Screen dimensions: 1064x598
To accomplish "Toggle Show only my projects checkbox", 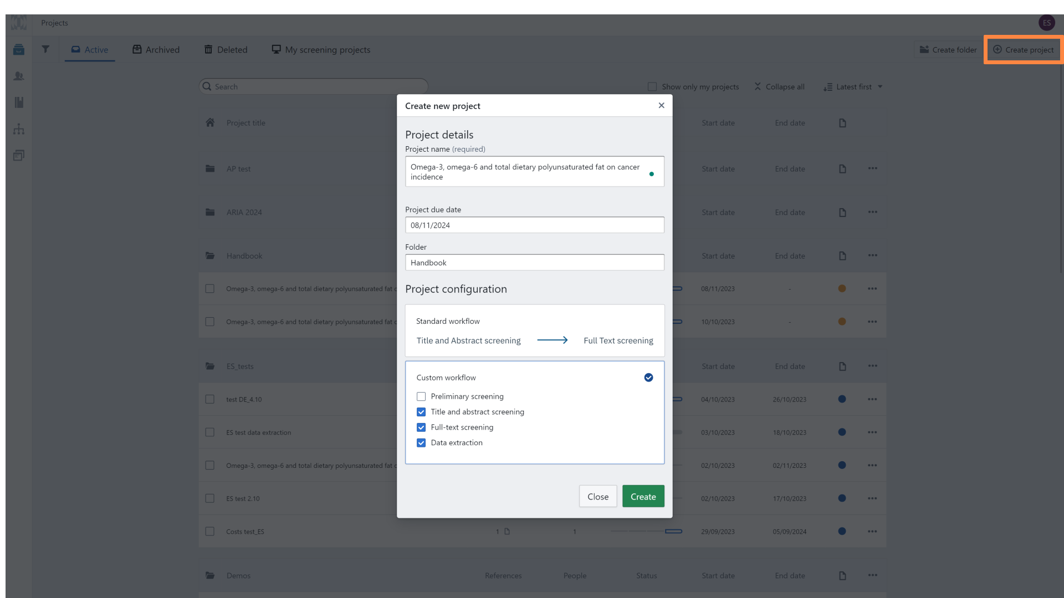I will (x=652, y=87).
